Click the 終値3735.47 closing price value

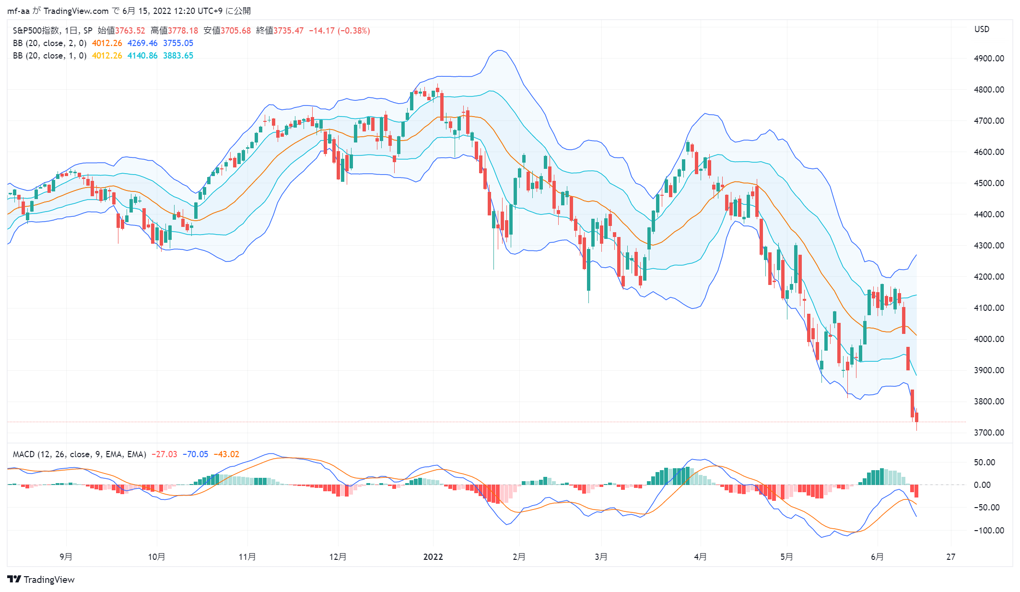[280, 31]
